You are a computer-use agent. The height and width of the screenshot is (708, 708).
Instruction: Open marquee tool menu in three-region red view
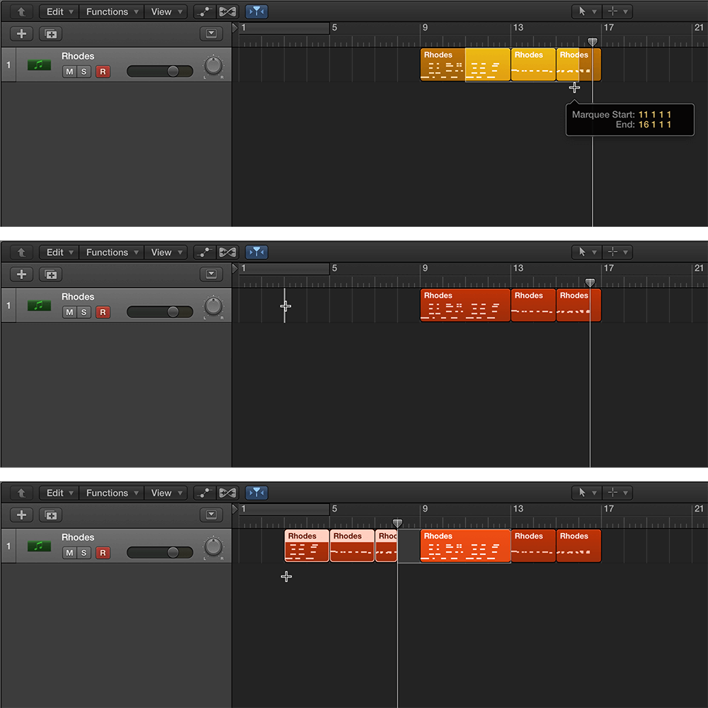pos(617,252)
